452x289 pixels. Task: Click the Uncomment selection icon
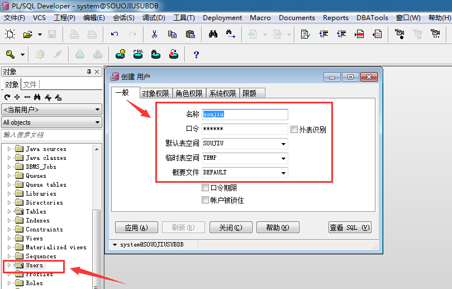pos(377,34)
